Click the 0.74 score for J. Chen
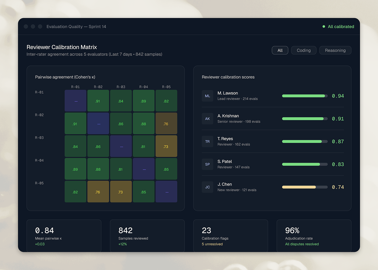The image size is (378, 270). coord(338,187)
